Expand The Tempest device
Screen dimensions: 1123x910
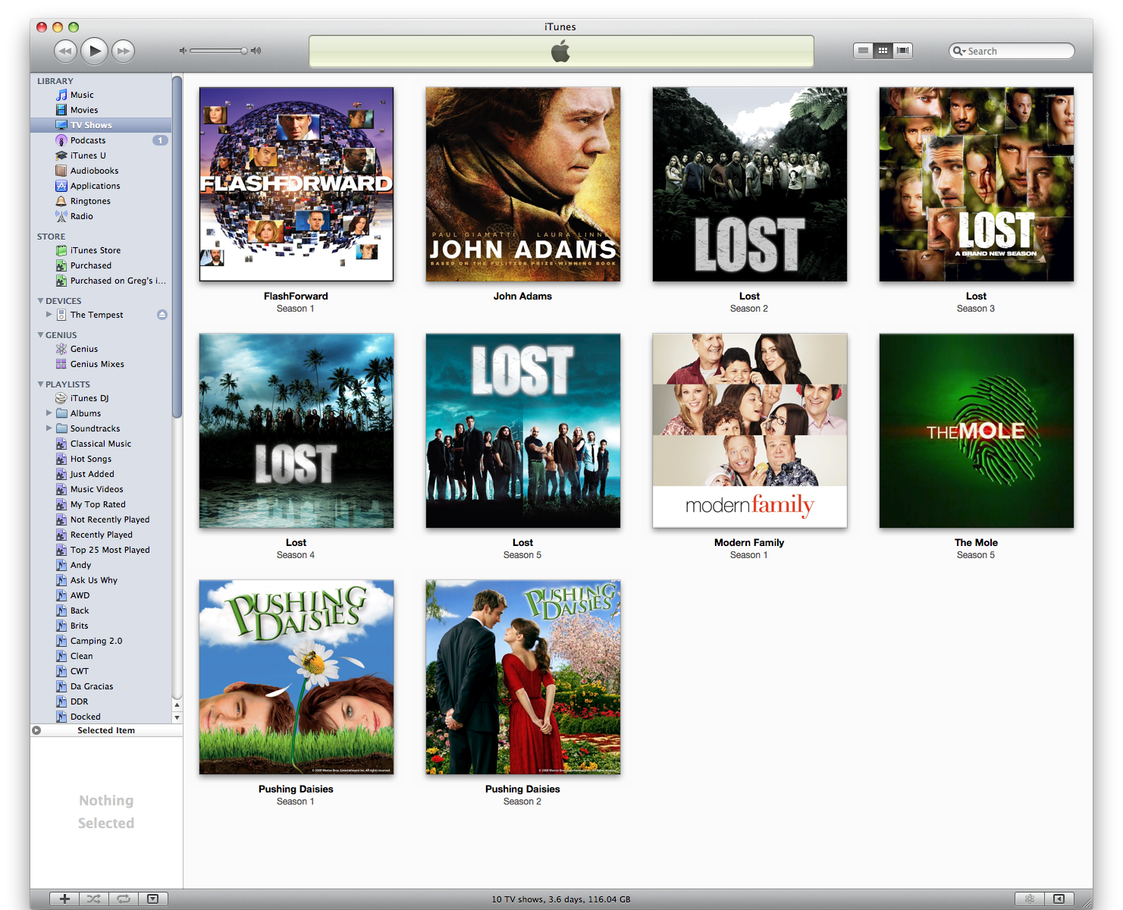(x=49, y=314)
